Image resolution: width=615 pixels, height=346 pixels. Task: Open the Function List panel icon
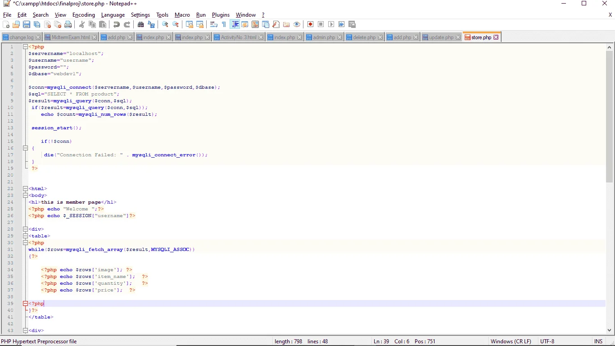(x=276, y=24)
